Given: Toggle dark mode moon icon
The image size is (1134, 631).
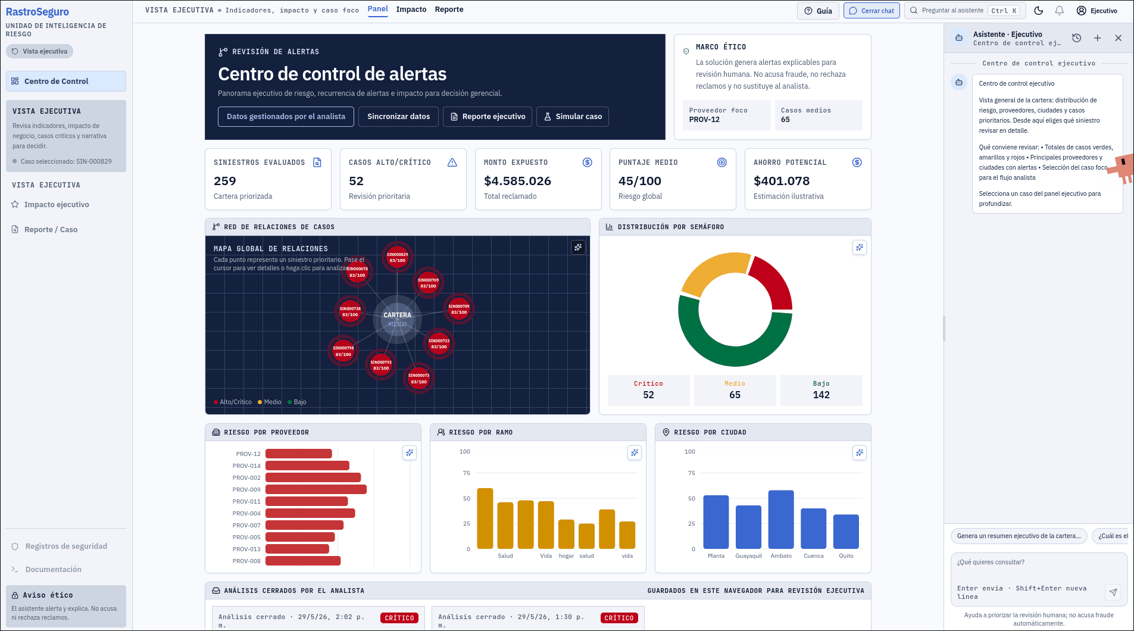Looking at the screenshot, I should pos(1039,11).
